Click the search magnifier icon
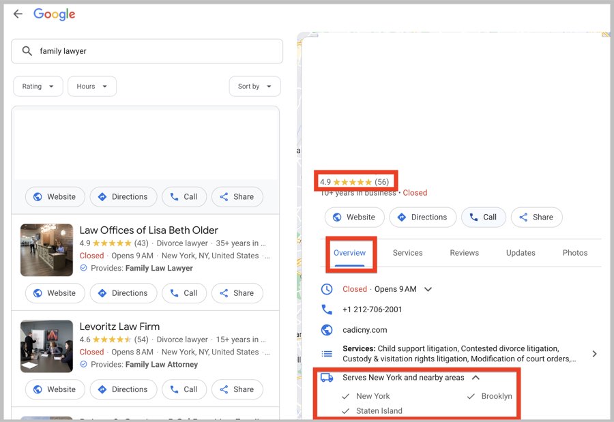This screenshot has width=614, height=422. [27, 51]
